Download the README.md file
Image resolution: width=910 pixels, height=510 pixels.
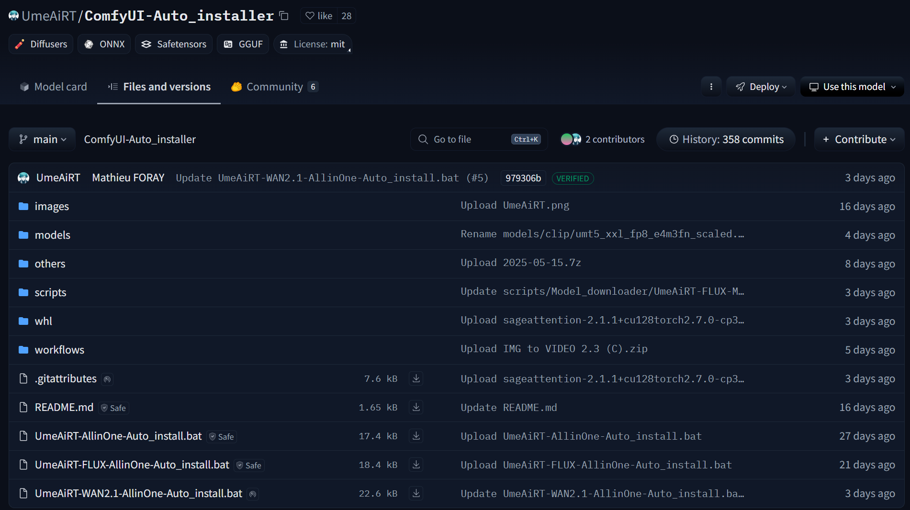(x=416, y=407)
